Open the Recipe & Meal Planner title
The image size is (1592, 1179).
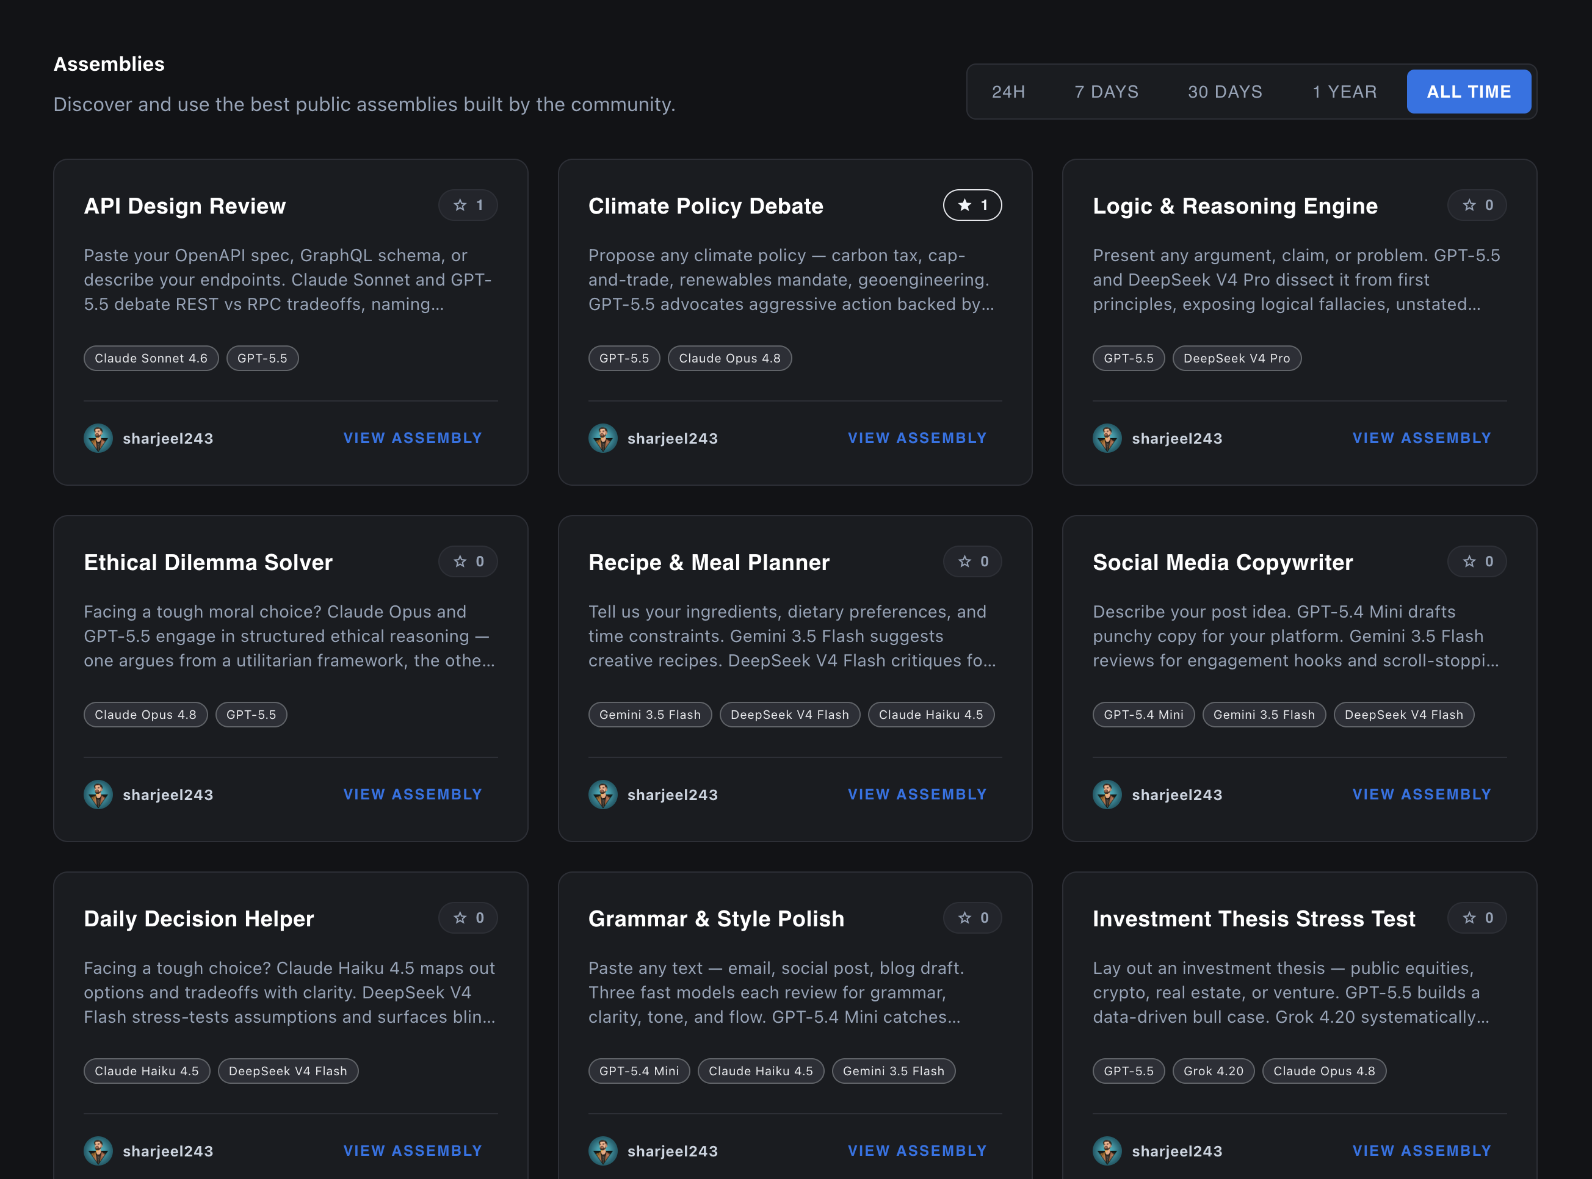709,561
